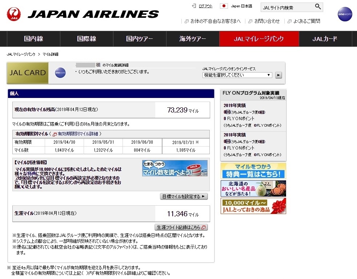
Task: Click 生涯フライト記録はこちら button
Action: (181, 227)
